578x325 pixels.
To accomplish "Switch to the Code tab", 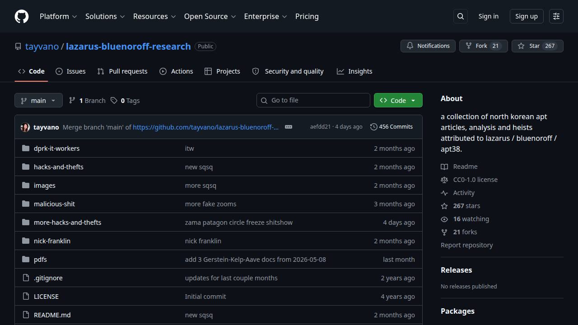I will (x=31, y=71).
